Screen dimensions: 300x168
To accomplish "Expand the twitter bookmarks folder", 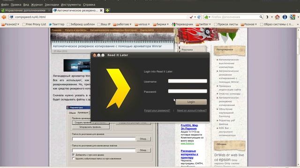I will [x=203, y=24].
